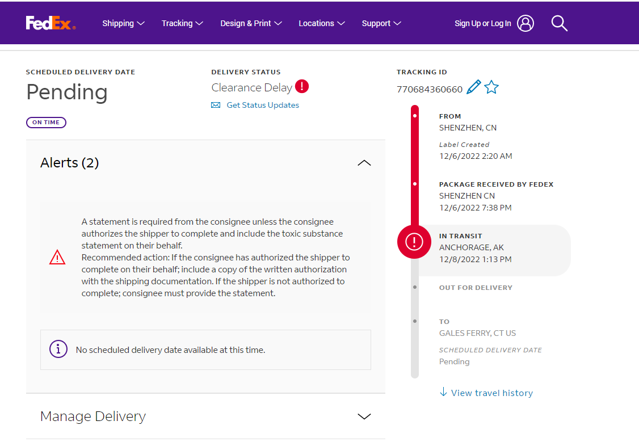Expand the Manage Delivery section chevron
Viewport: 639px width, 442px height.
coord(364,416)
